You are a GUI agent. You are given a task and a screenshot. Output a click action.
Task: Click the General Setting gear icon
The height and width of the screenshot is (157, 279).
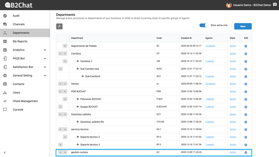coord(5,76)
